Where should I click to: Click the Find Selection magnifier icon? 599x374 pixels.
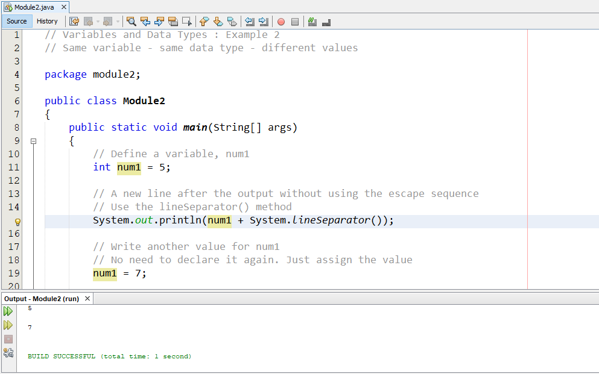point(132,22)
